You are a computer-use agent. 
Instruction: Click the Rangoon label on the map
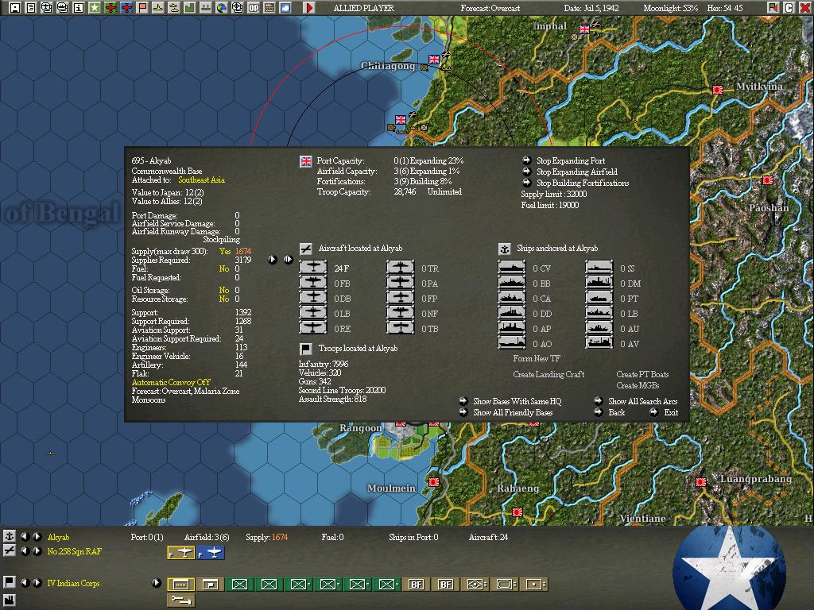(360, 428)
